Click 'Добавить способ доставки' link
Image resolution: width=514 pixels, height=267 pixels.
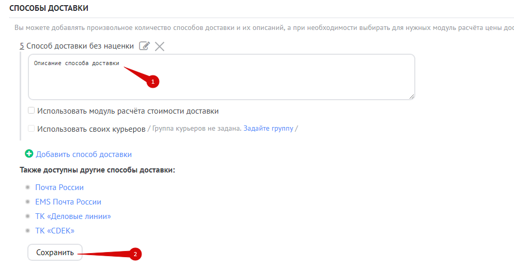[84, 154]
